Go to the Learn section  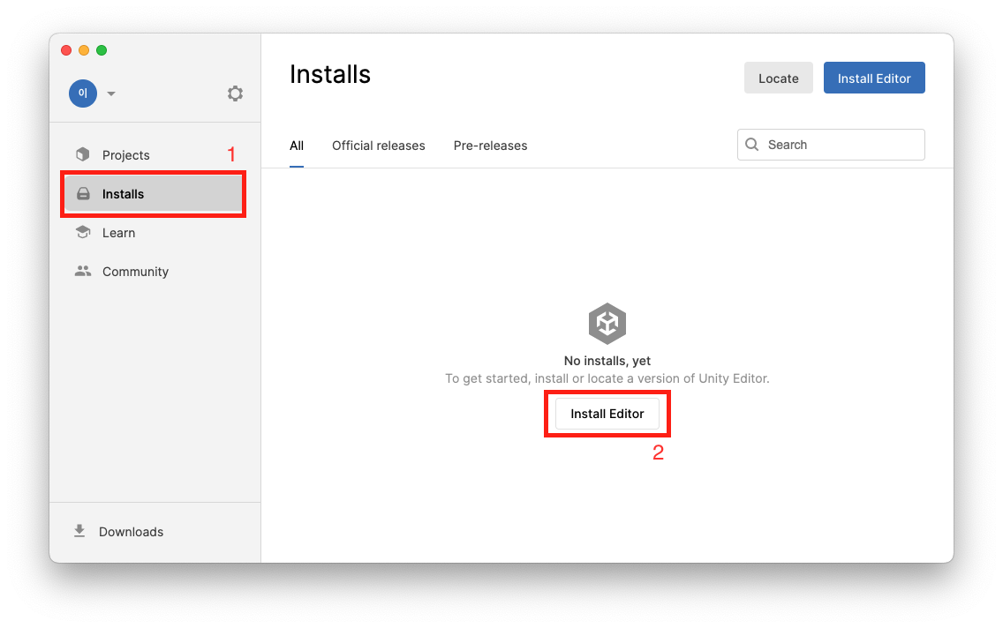click(154, 233)
